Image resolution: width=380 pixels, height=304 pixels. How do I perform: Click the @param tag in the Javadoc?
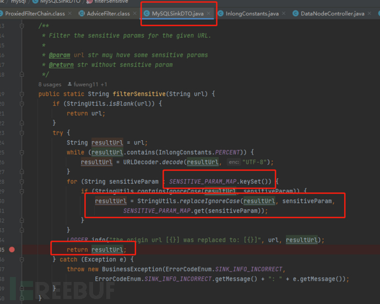pos(59,55)
